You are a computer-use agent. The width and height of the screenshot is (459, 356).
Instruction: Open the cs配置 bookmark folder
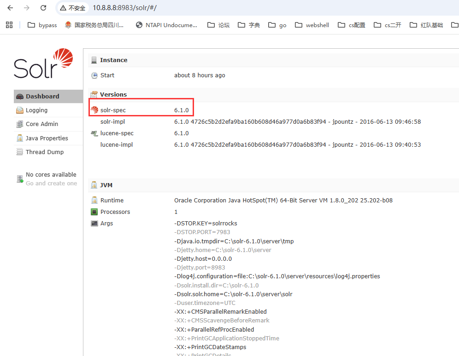351,25
